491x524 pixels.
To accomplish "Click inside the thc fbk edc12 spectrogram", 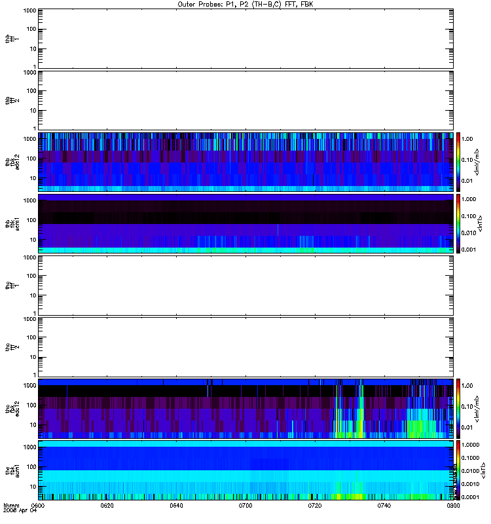I will [x=245, y=408].
